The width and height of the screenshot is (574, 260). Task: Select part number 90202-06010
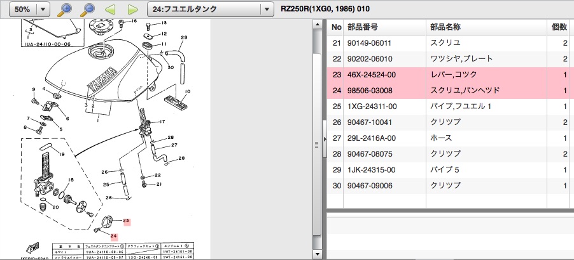(x=369, y=59)
